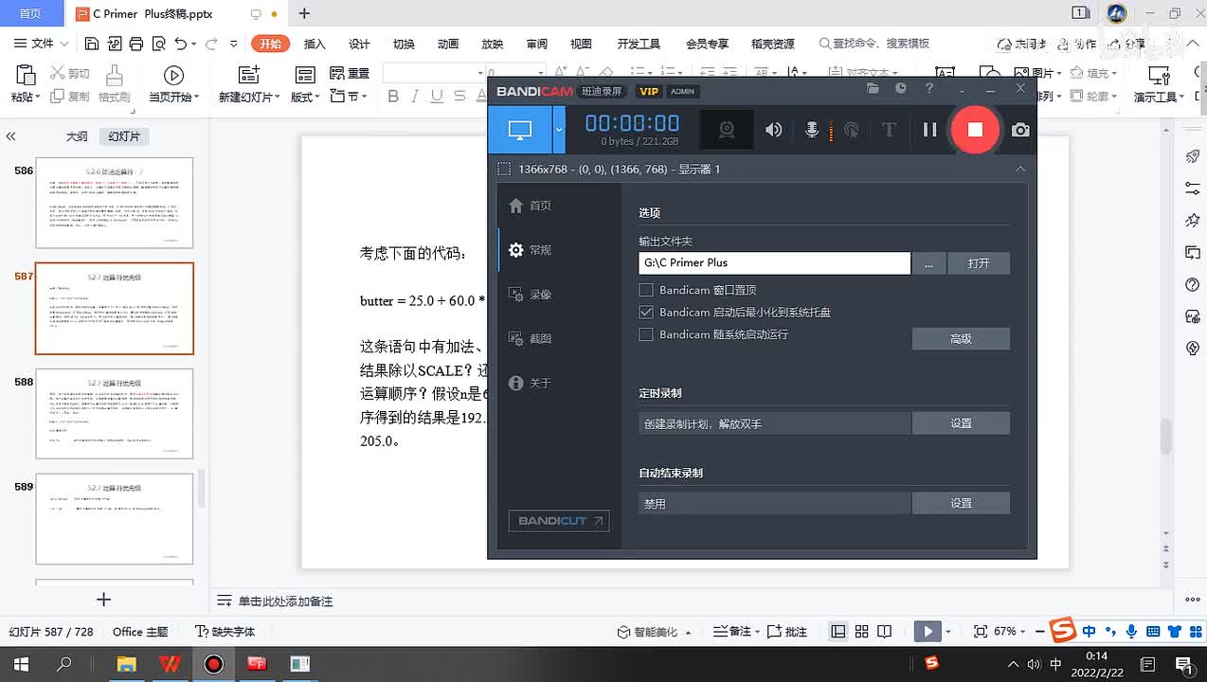Click the 重置 reset button
Image resolution: width=1207 pixels, height=682 pixels.
pyautogui.click(x=350, y=74)
